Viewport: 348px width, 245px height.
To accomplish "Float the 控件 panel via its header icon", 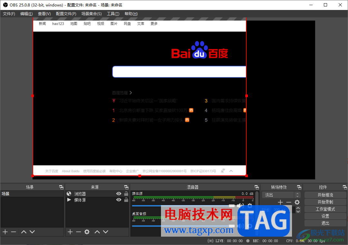I will pyautogui.click(x=345, y=187).
